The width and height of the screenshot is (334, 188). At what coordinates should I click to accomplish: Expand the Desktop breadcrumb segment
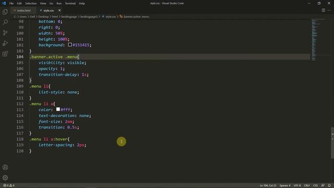click(43, 17)
